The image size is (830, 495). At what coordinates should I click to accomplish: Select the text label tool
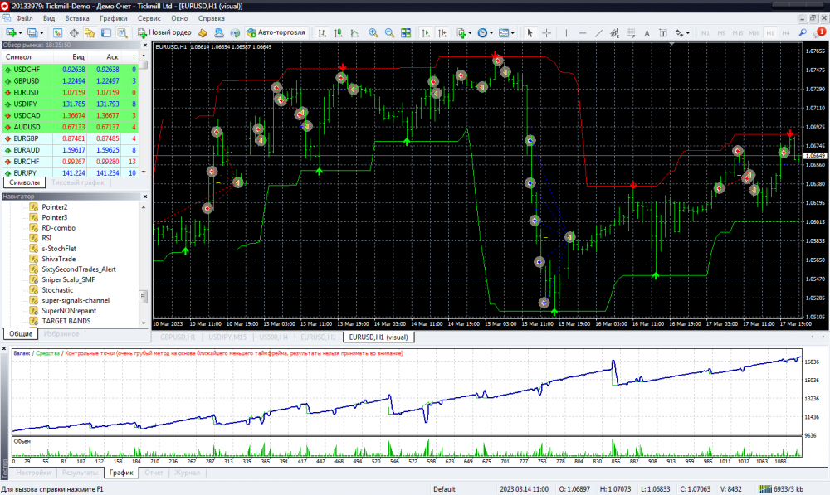click(662, 33)
